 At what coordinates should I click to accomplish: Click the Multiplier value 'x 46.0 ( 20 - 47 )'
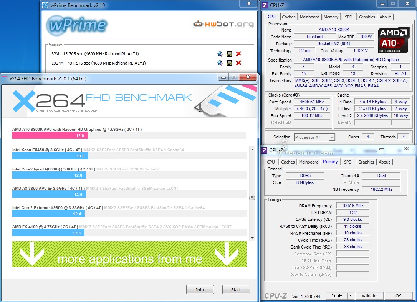[x=312, y=109]
